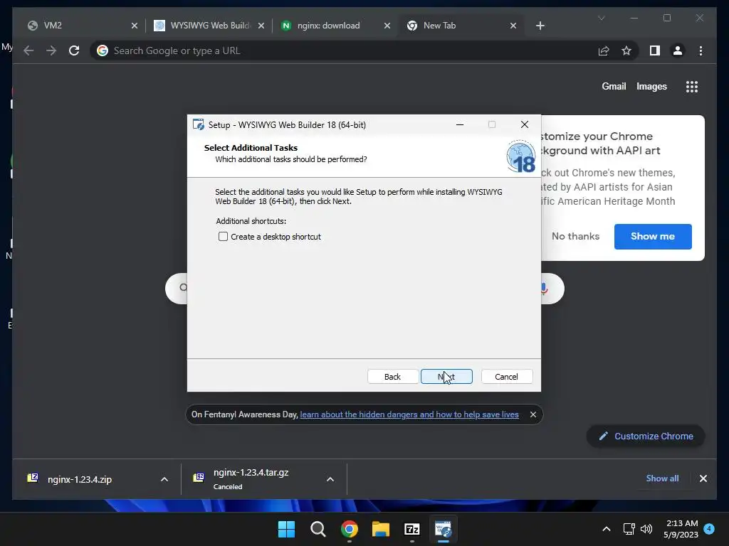The width and height of the screenshot is (729, 546).
Task: Open File Explorer from the taskbar
Action: tap(380, 529)
